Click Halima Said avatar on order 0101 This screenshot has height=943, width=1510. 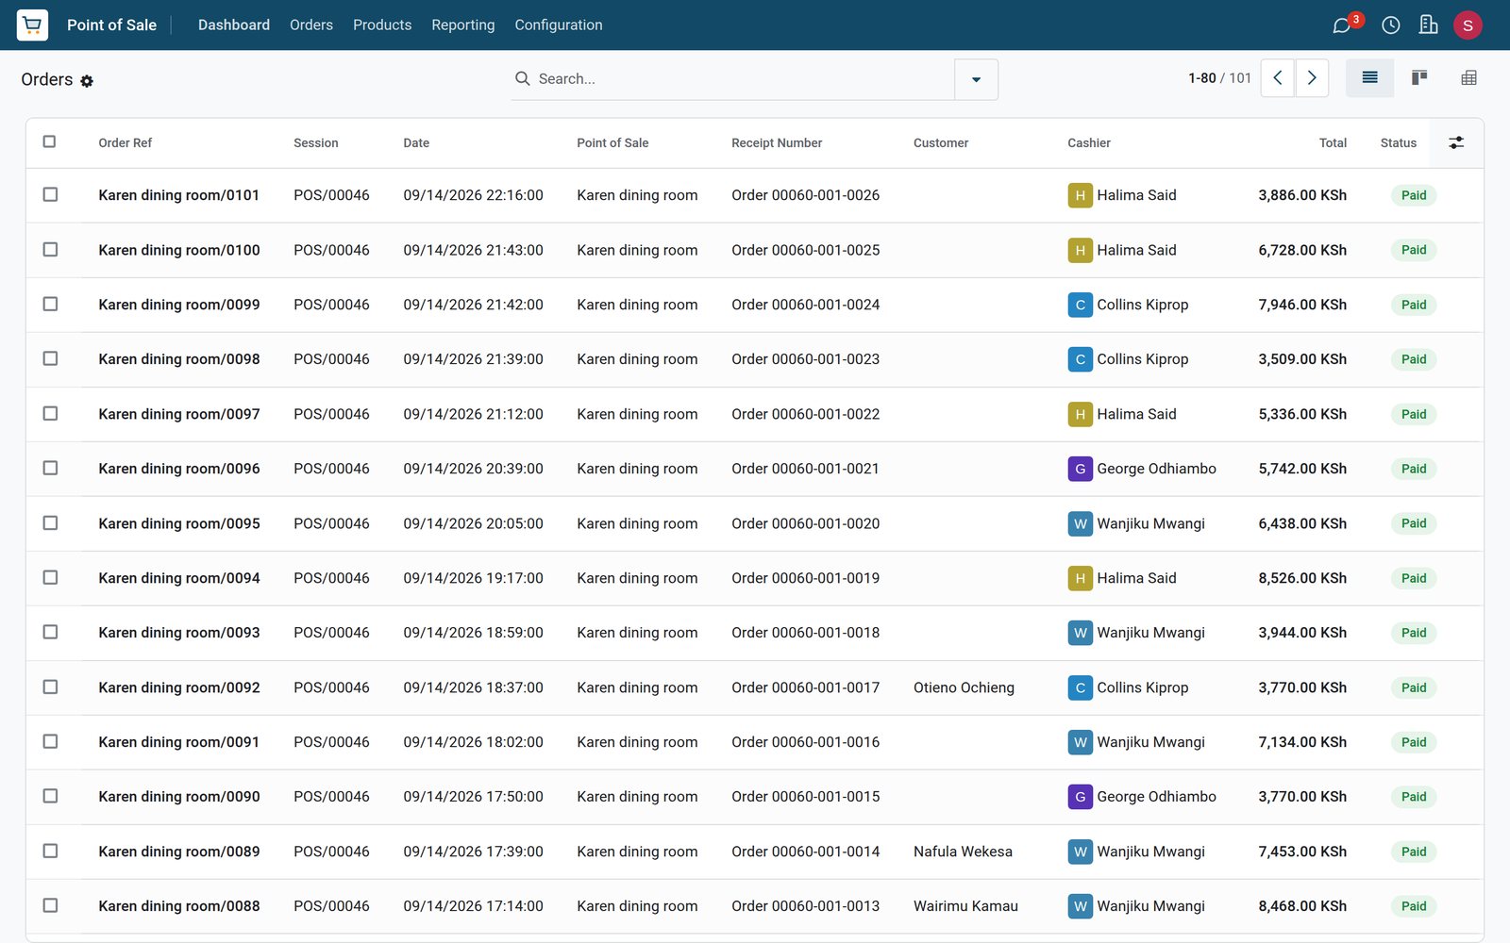[x=1080, y=195]
